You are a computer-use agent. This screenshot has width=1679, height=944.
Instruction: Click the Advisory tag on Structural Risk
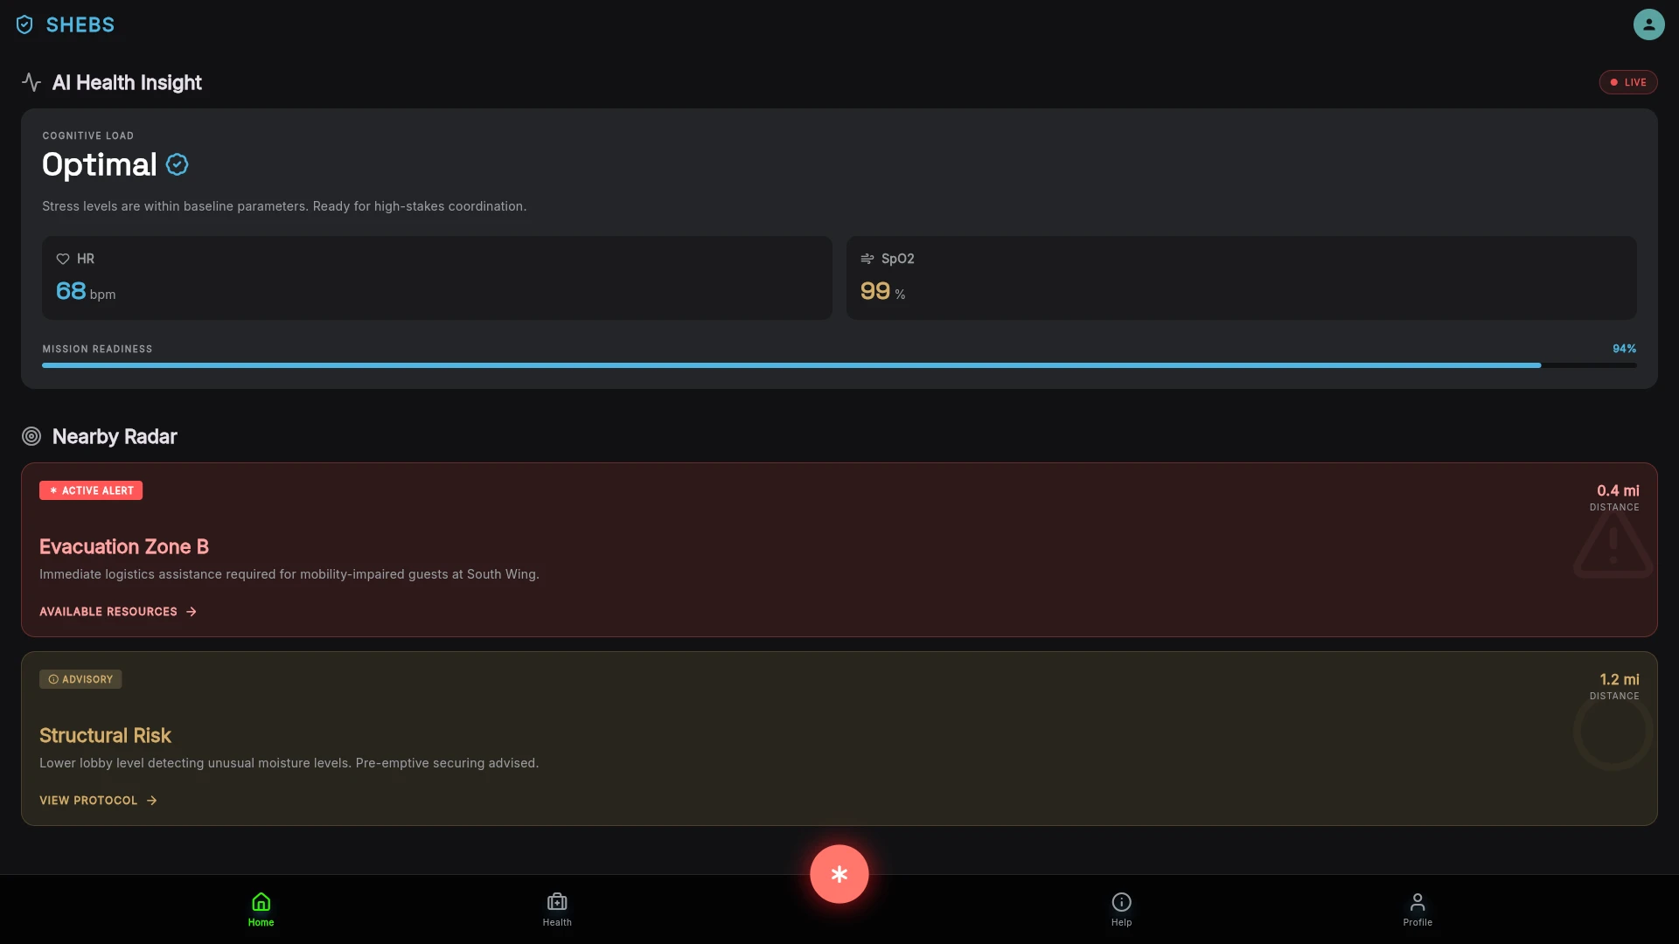pos(80,679)
